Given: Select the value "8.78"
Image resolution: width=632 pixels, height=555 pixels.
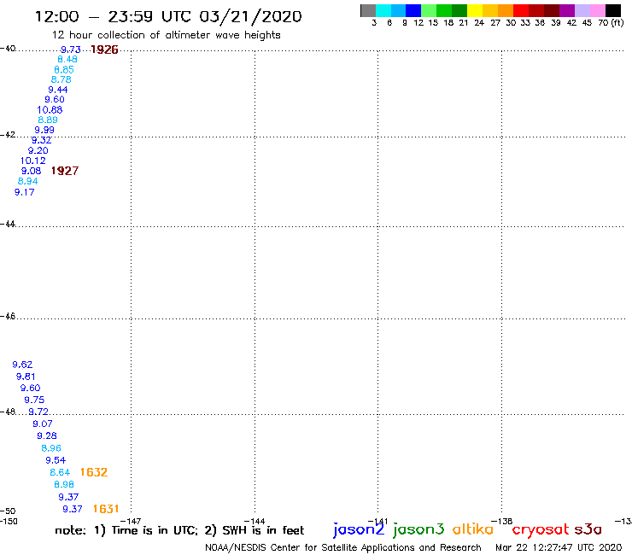Looking at the screenshot, I should click(61, 79).
